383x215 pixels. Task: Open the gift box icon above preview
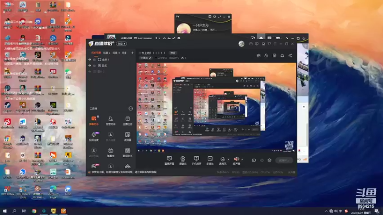tap(259, 55)
